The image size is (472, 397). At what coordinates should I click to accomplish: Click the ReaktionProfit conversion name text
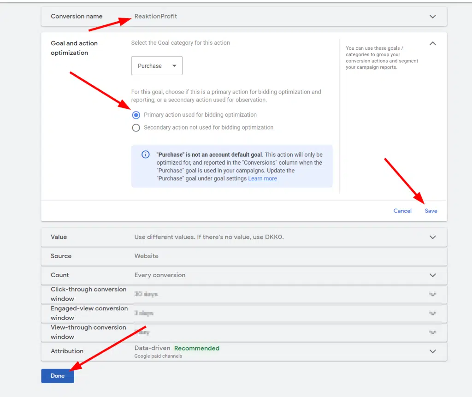(x=156, y=16)
